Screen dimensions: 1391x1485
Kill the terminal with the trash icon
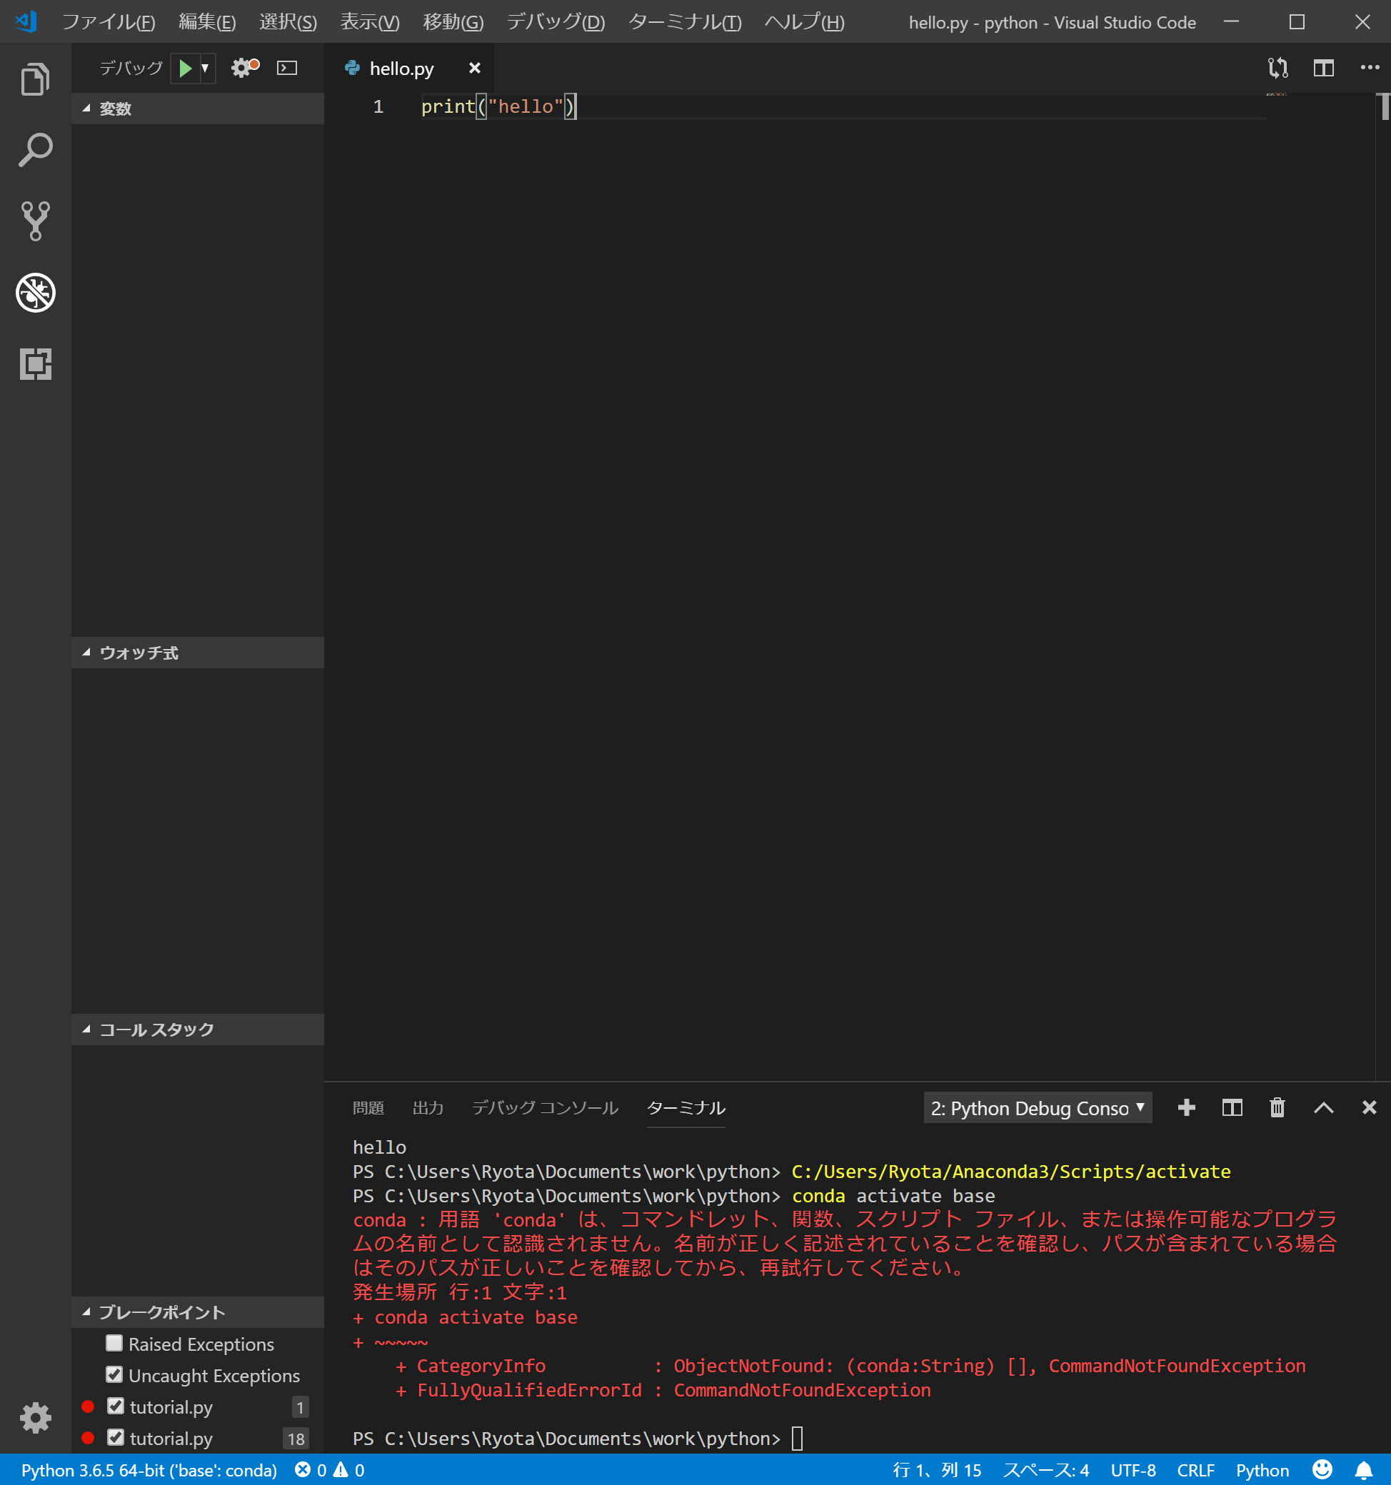tap(1277, 1108)
